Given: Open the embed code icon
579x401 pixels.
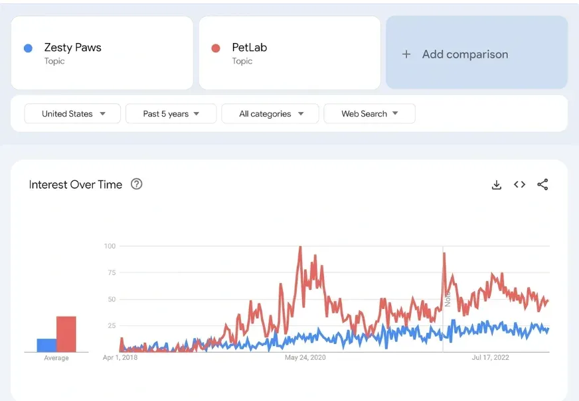Looking at the screenshot, I should point(519,185).
